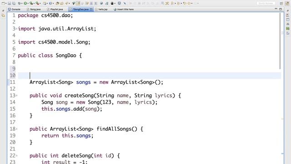This screenshot has height=164, width=291.
Task: Click the yellow icon below the left restore icon
Action: 3,15
